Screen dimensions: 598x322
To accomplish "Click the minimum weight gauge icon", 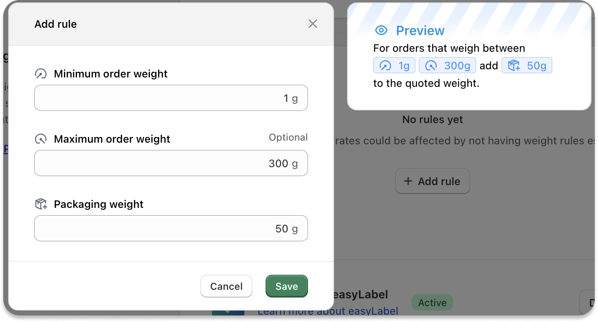I will (41, 74).
